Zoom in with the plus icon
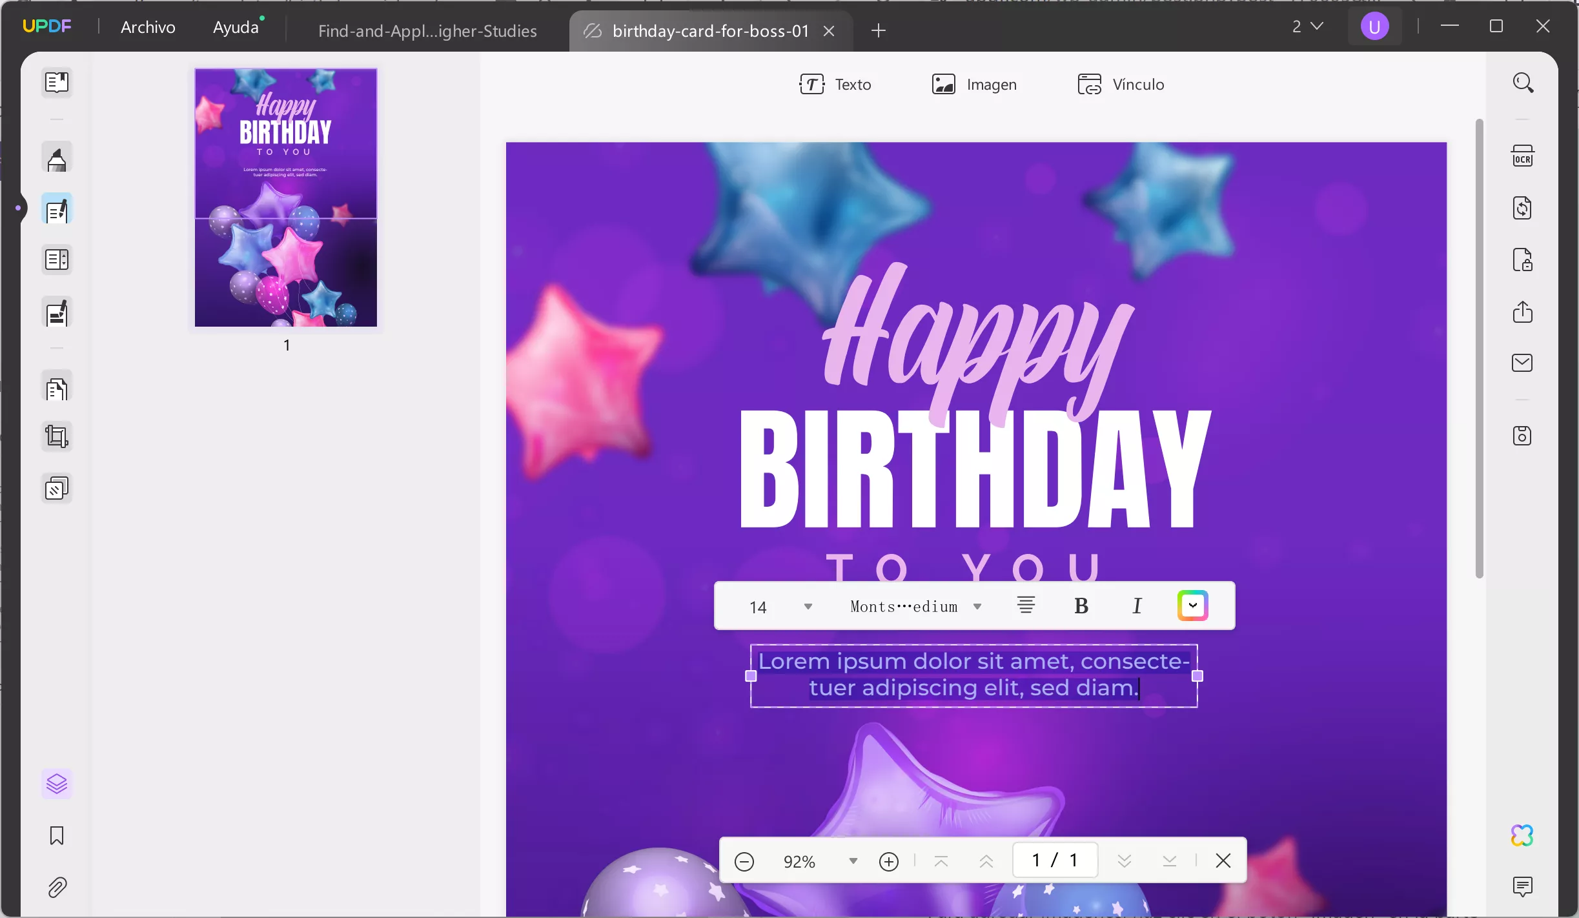1579x918 pixels. coord(889,861)
